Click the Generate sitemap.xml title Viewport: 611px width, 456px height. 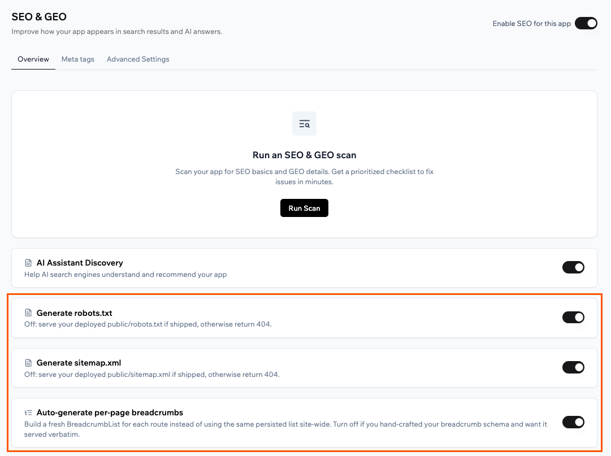tap(79, 363)
